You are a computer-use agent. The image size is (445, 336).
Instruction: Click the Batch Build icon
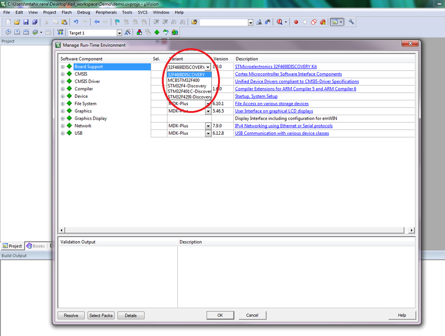coord(35,33)
